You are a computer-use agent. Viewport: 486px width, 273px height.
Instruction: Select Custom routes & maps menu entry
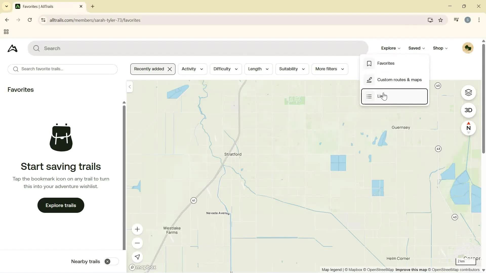(x=399, y=80)
